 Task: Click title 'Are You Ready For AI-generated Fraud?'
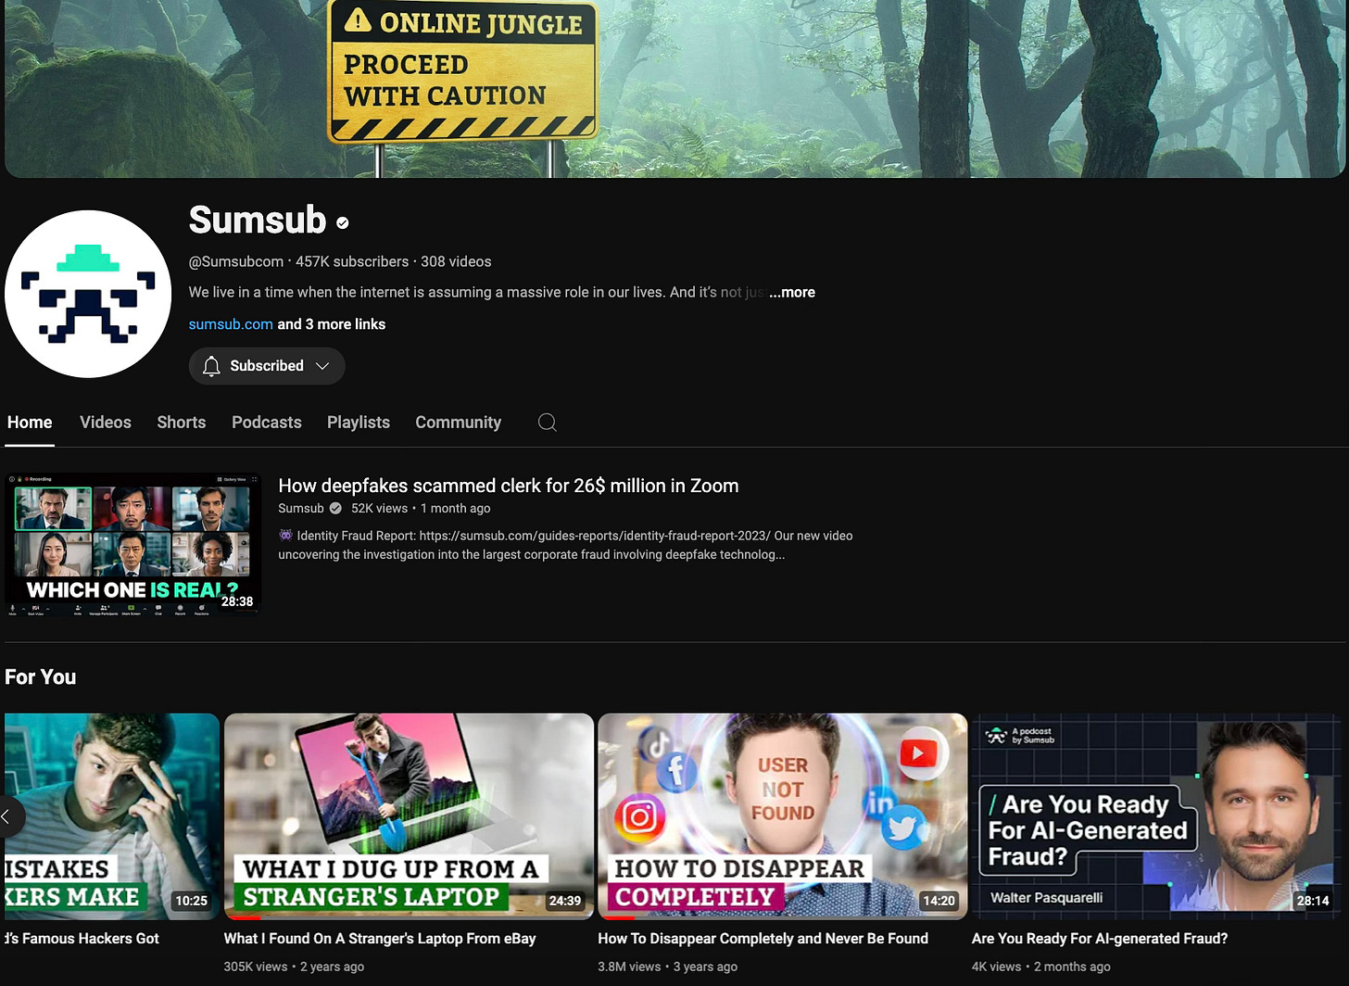click(x=1100, y=939)
